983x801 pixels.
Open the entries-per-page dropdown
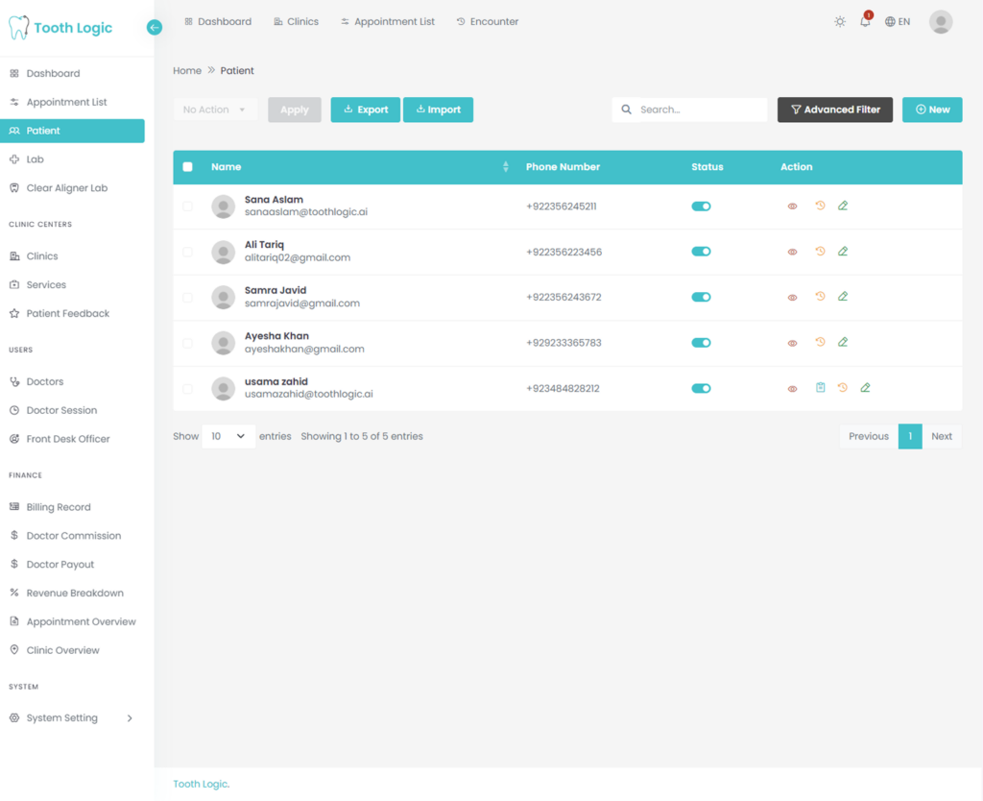click(x=228, y=437)
